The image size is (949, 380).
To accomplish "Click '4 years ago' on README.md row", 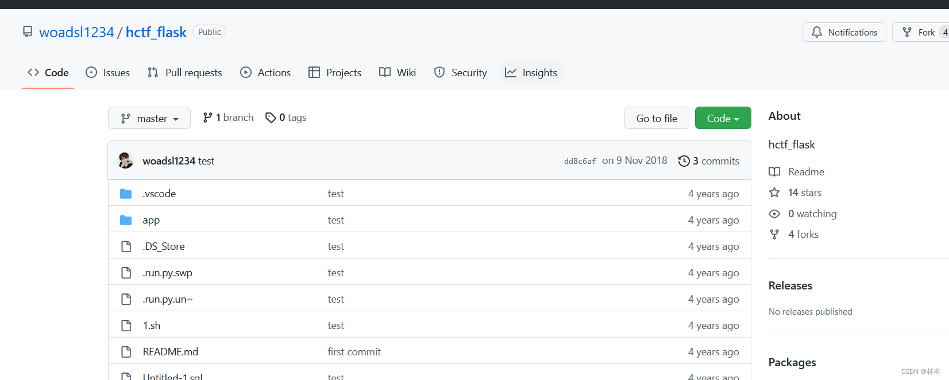I will [x=713, y=352].
